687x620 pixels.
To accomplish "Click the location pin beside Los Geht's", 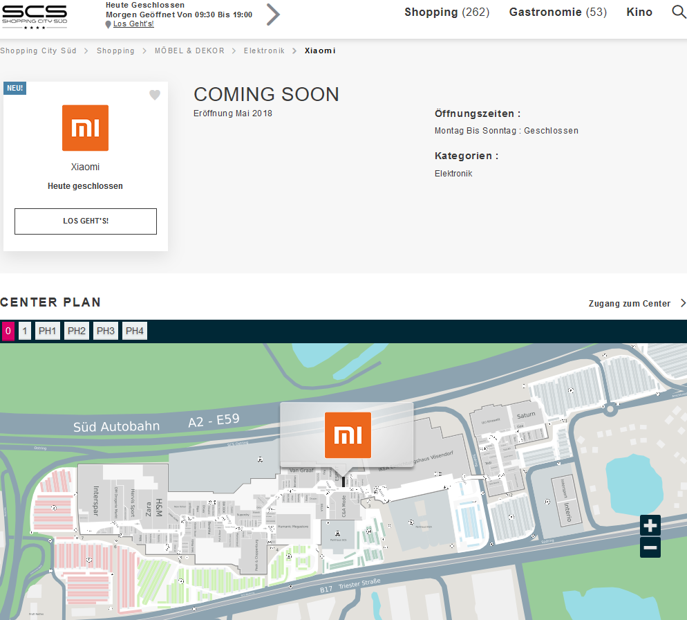I will (x=109, y=25).
